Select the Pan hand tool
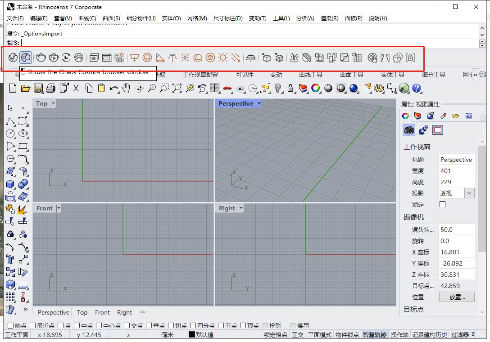The image size is (490, 342). click(126, 88)
